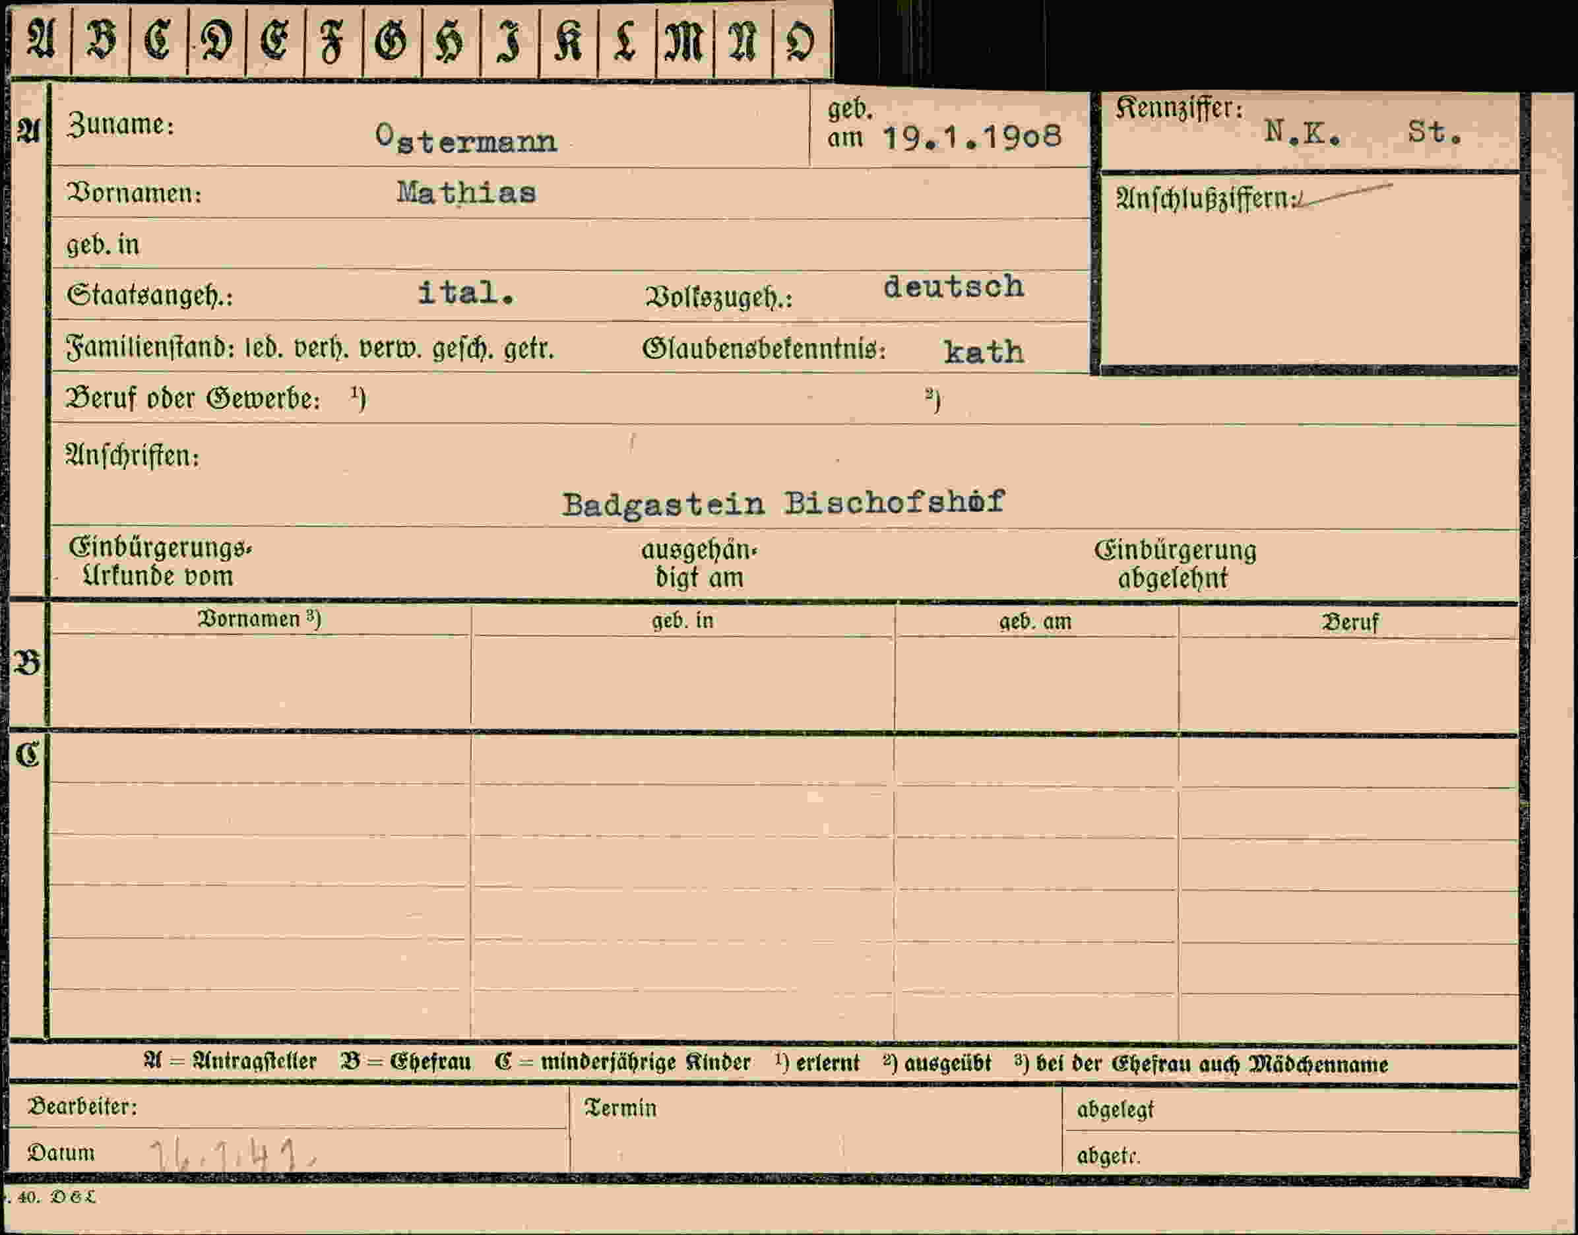1578x1235 pixels.
Task: Select the index tab letter F
Action: (332, 42)
